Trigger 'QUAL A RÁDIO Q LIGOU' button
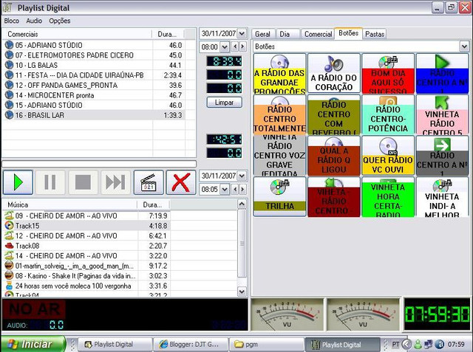The height and width of the screenshot is (352, 473). [333, 156]
